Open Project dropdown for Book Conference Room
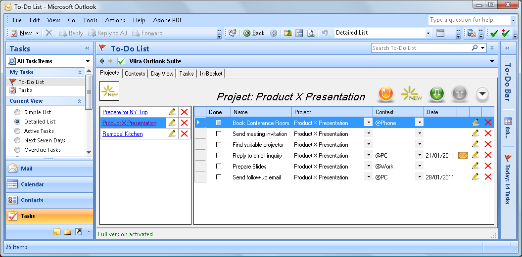Image resolution: width=522 pixels, height=257 pixels. pos(368,123)
